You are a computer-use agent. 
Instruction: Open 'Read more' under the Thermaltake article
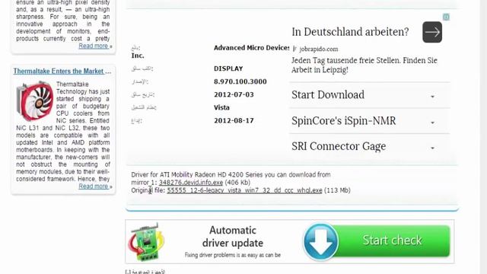coord(94,186)
